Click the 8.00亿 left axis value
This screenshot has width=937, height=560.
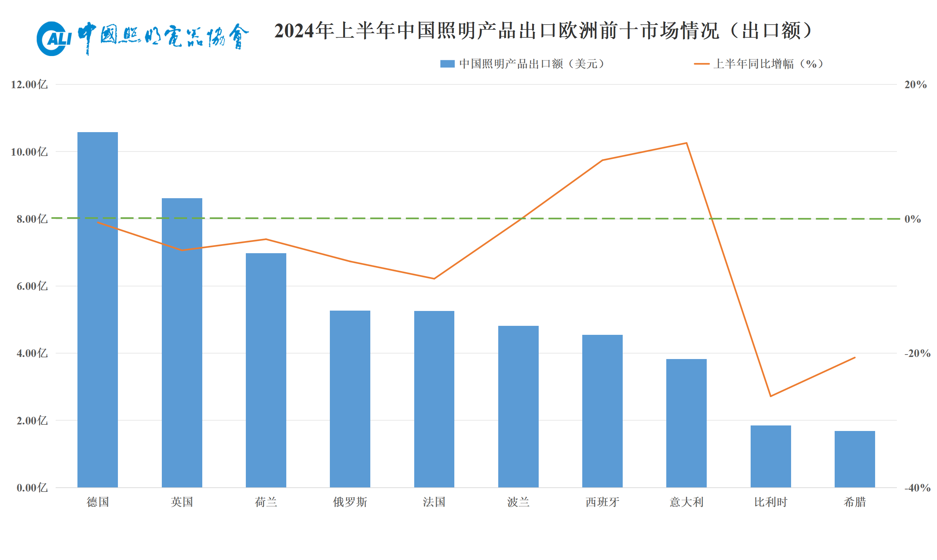point(32,219)
